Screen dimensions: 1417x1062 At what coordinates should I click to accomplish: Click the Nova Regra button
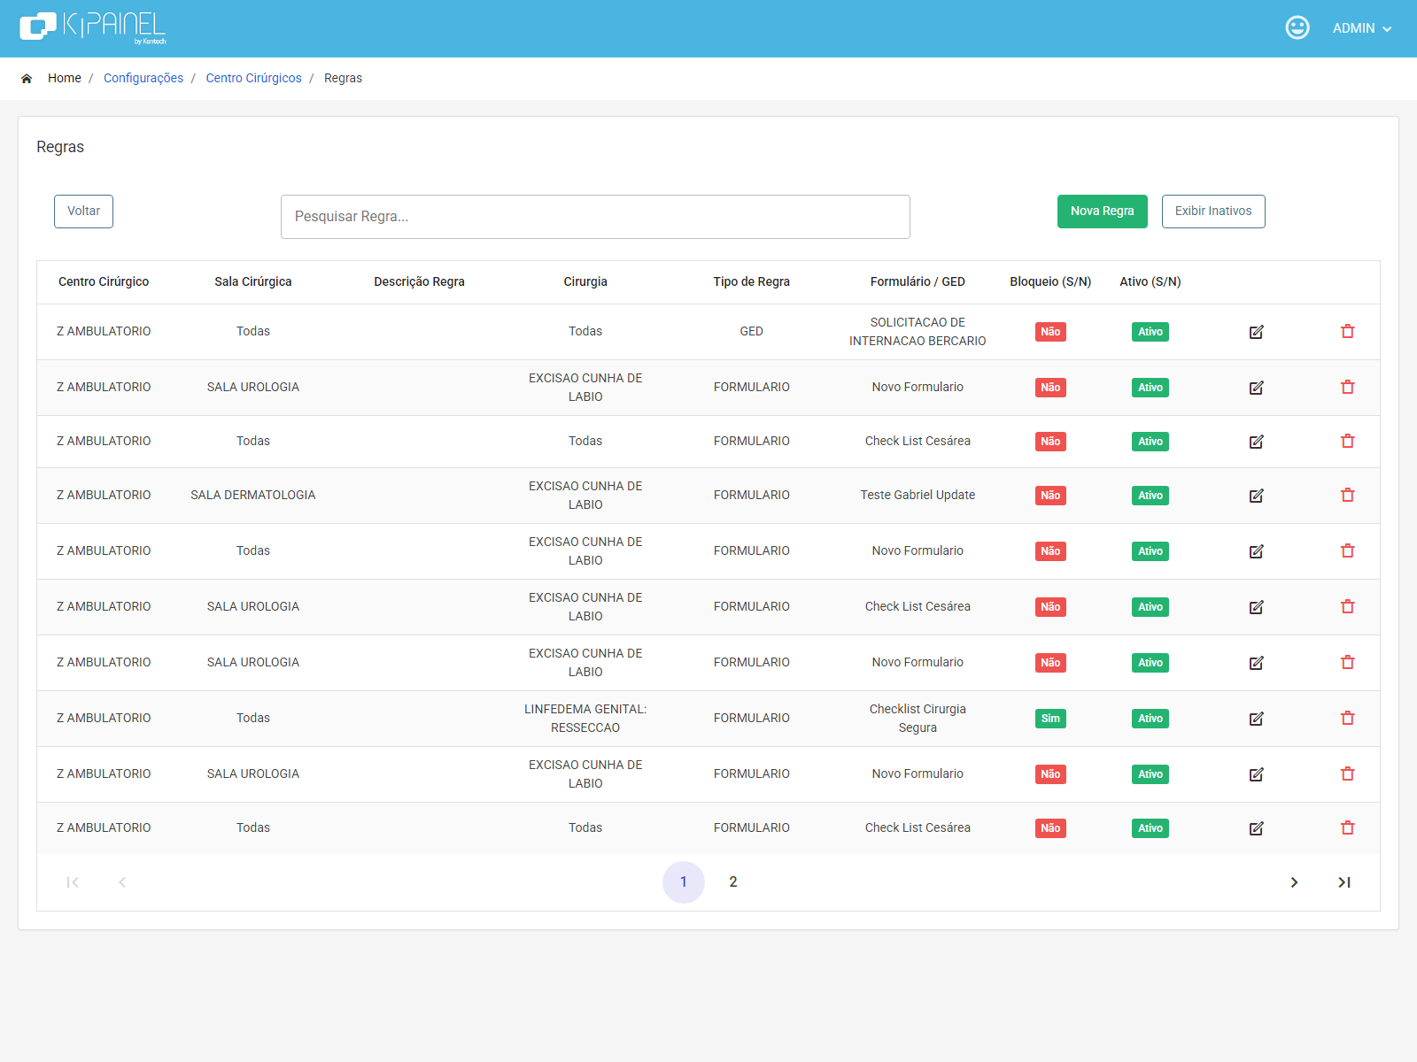coord(1103,212)
